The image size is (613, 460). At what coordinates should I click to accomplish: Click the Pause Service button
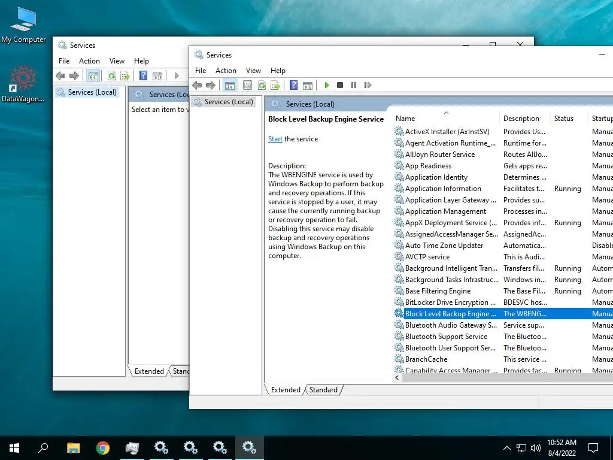354,85
